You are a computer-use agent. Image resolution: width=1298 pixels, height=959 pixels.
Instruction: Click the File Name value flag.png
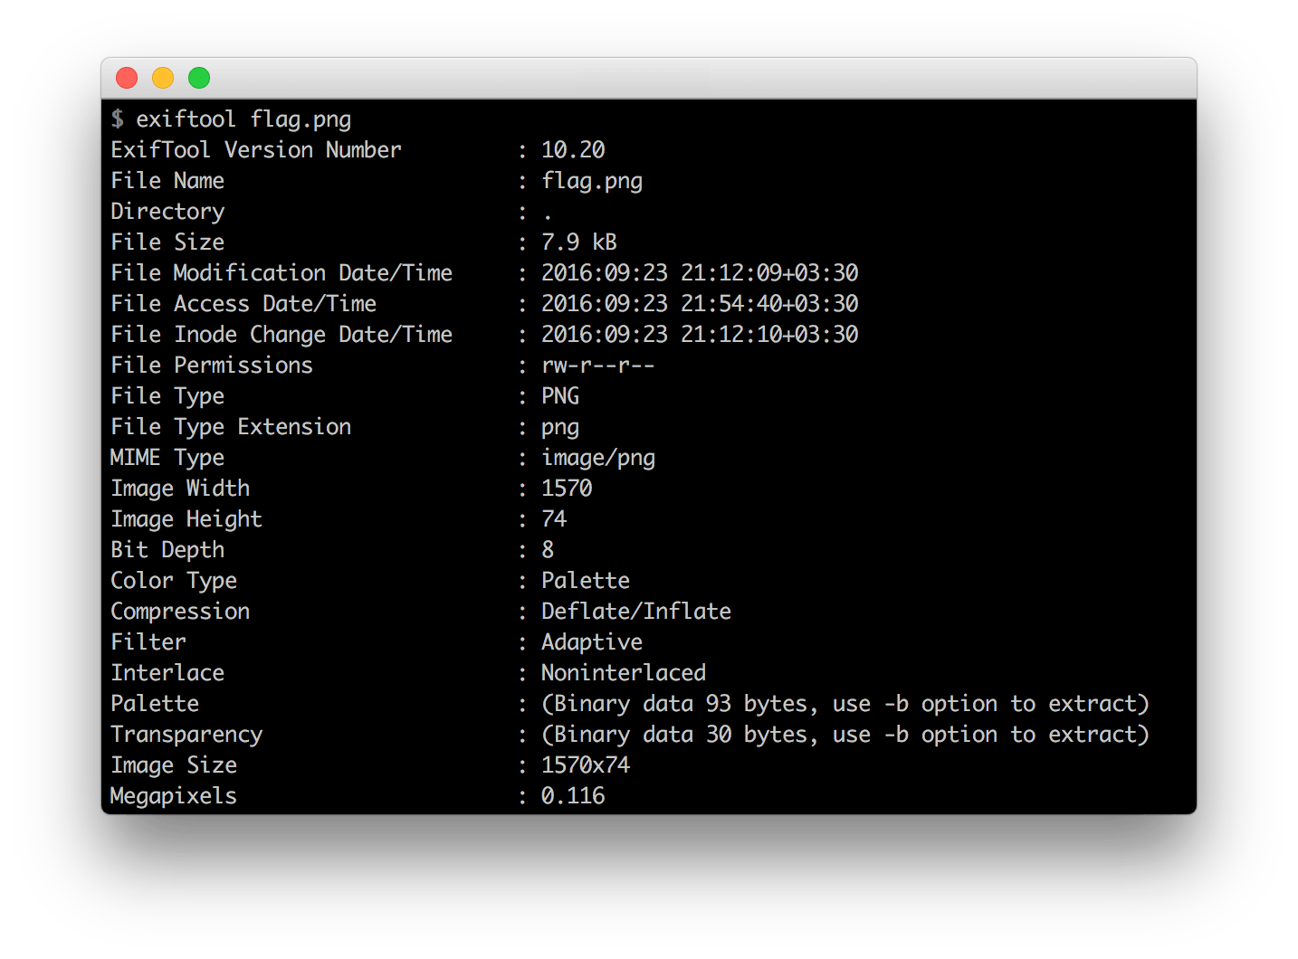point(592,181)
